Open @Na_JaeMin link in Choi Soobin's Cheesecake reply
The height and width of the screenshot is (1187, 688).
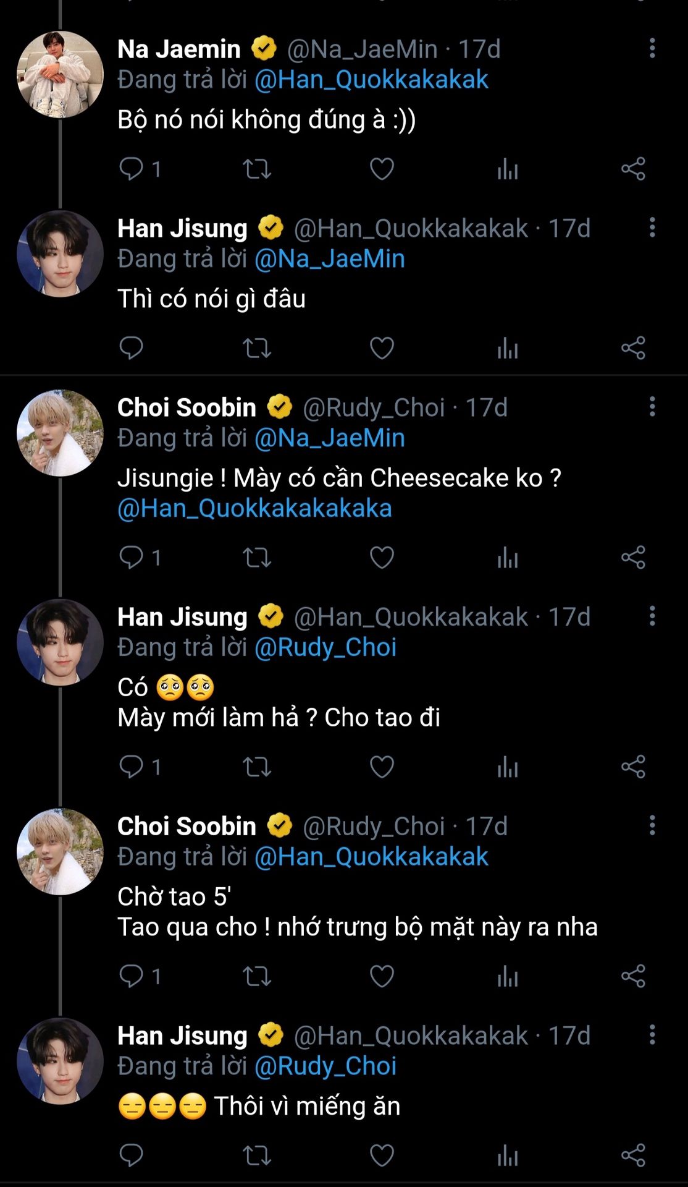click(330, 438)
